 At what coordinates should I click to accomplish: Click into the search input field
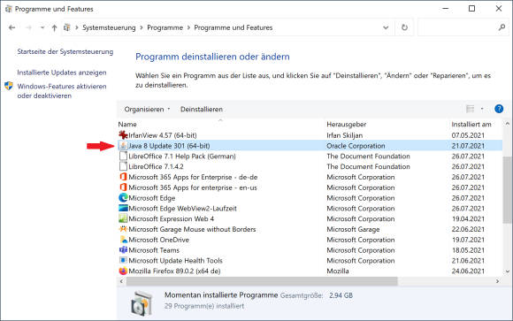pos(458,27)
